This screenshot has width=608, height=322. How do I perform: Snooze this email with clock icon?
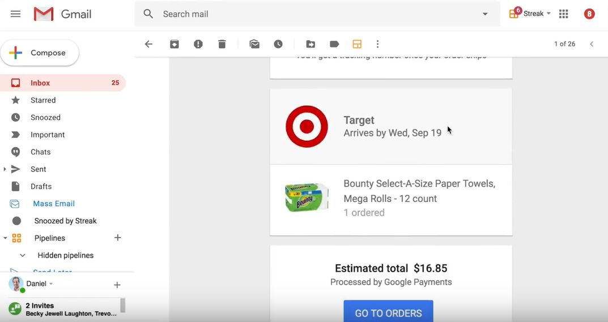pyautogui.click(x=278, y=44)
